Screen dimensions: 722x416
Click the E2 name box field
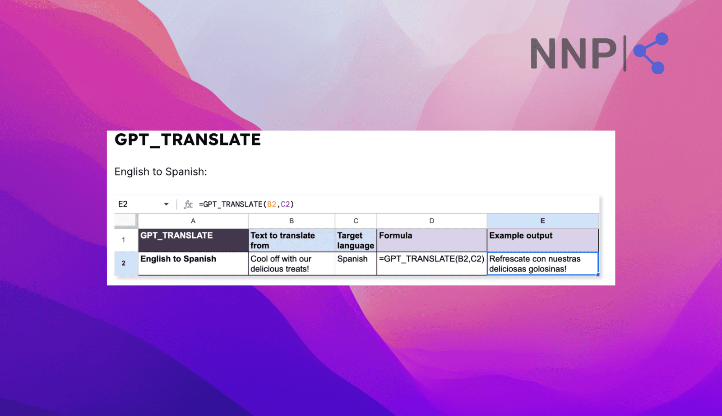coord(143,204)
